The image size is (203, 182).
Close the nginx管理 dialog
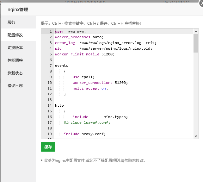[201, 3]
